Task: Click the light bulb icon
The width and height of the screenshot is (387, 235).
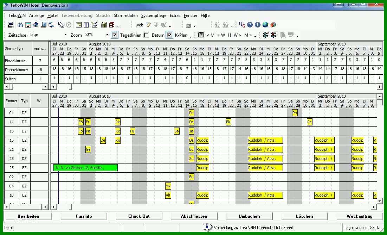Action: point(156,25)
